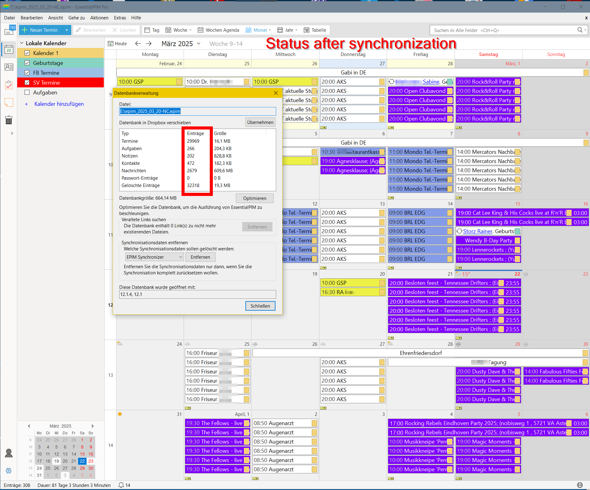Click the opened-with versions field
Image resolution: width=590 pixels, height=490 pixels.
point(197,294)
